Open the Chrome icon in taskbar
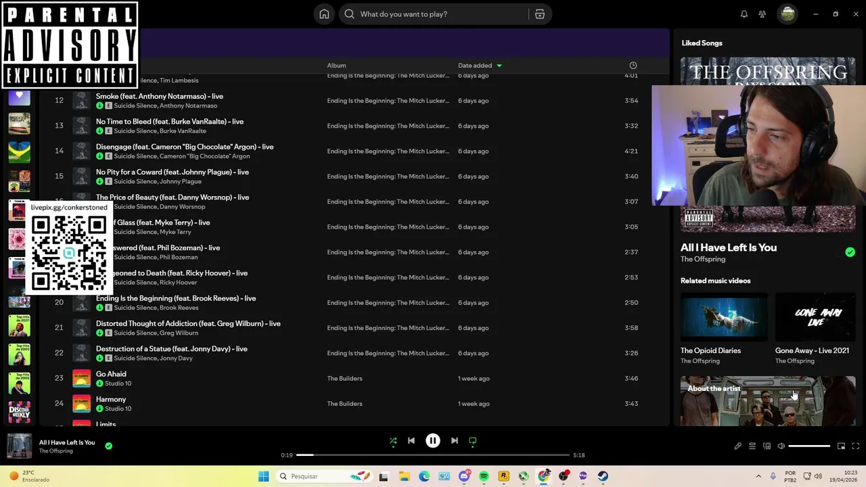The height and width of the screenshot is (487, 866). pyautogui.click(x=543, y=476)
